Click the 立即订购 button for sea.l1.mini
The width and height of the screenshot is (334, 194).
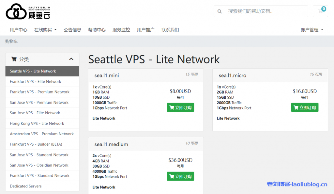click(x=180, y=107)
